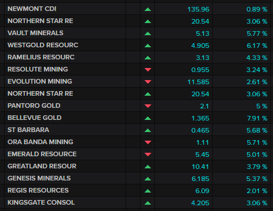Select the red down arrow beside EVOLUTION MINING
The image size is (273, 211).
(147, 82)
